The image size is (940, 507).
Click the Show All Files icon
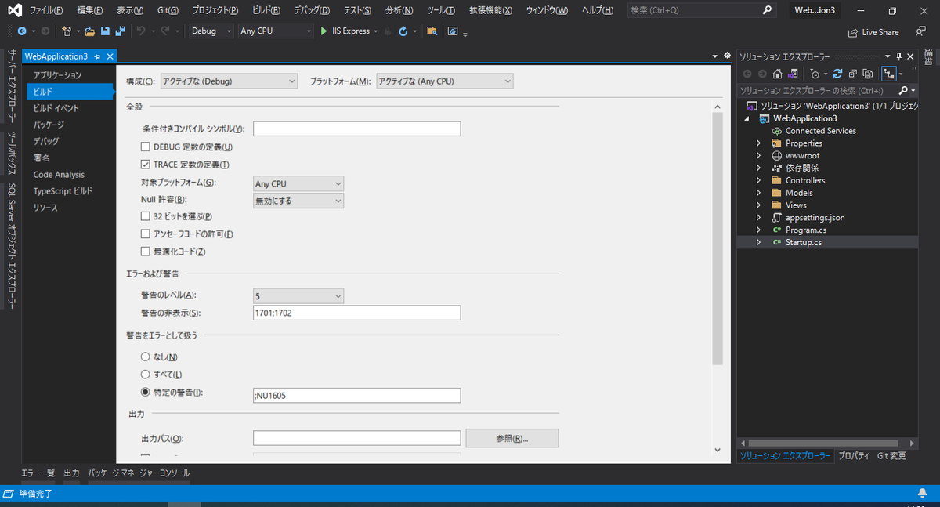867,74
